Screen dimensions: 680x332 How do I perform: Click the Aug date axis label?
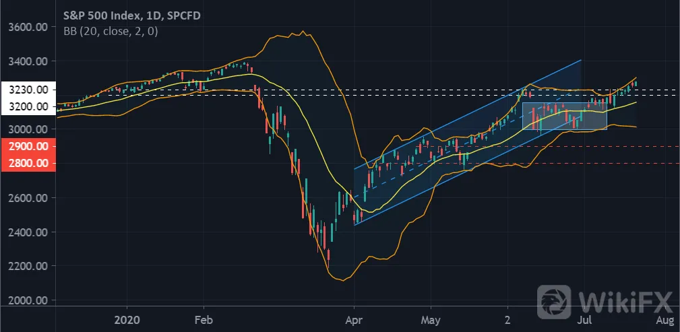pos(664,321)
